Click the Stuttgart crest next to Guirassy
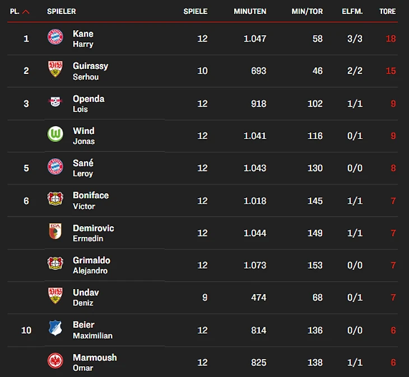The image size is (409, 377). point(55,70)
